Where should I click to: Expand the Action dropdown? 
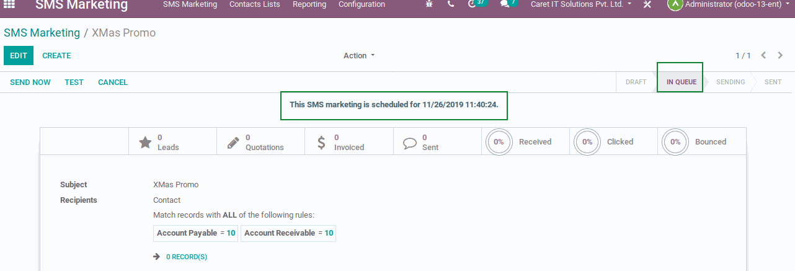[x=359, y=56]
